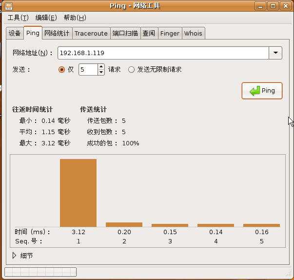Image resolution: width=294 pixels, height=280 pixels.
Task: Click the 传送统计 heading
Action: 93,109
